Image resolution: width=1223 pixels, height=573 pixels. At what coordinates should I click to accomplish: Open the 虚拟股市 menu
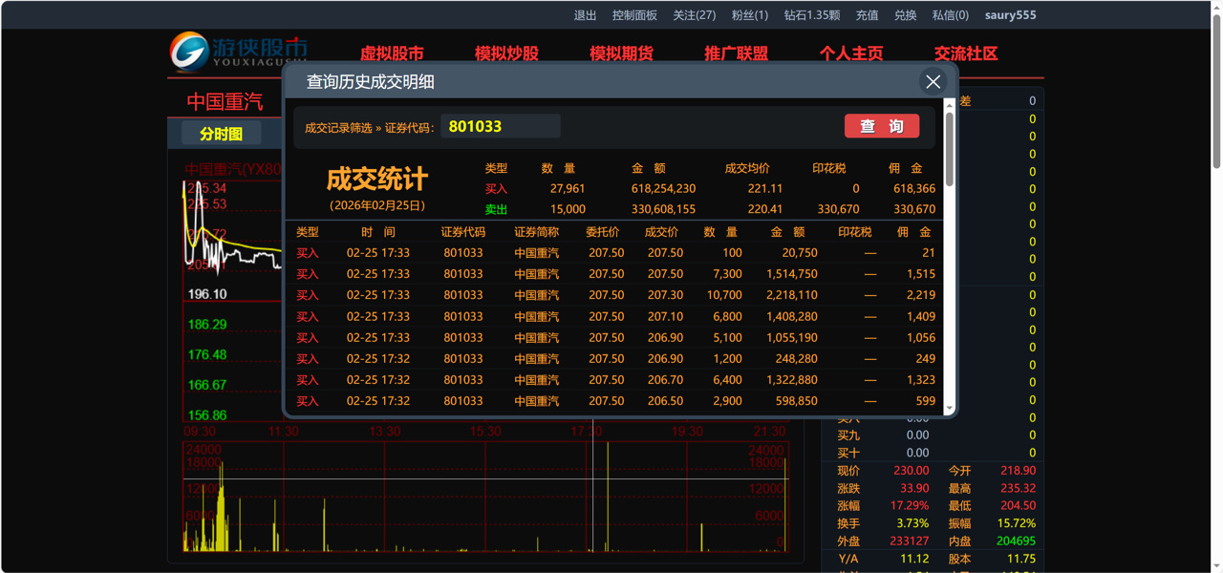coord(392,53)
